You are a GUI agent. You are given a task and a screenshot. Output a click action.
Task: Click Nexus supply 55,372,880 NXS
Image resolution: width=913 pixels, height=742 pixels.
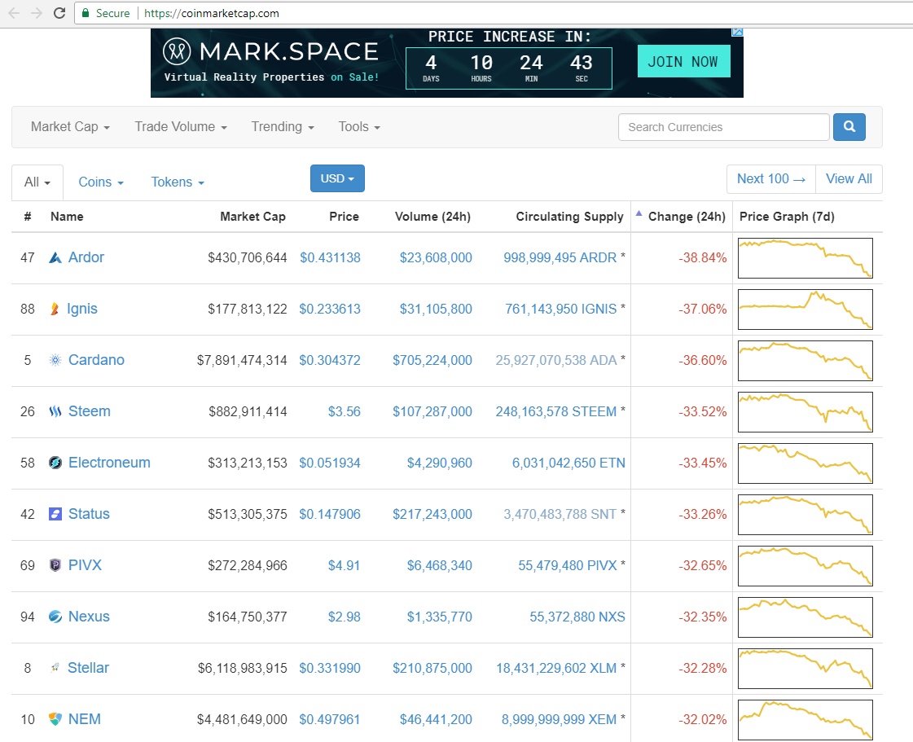point(577,617)
